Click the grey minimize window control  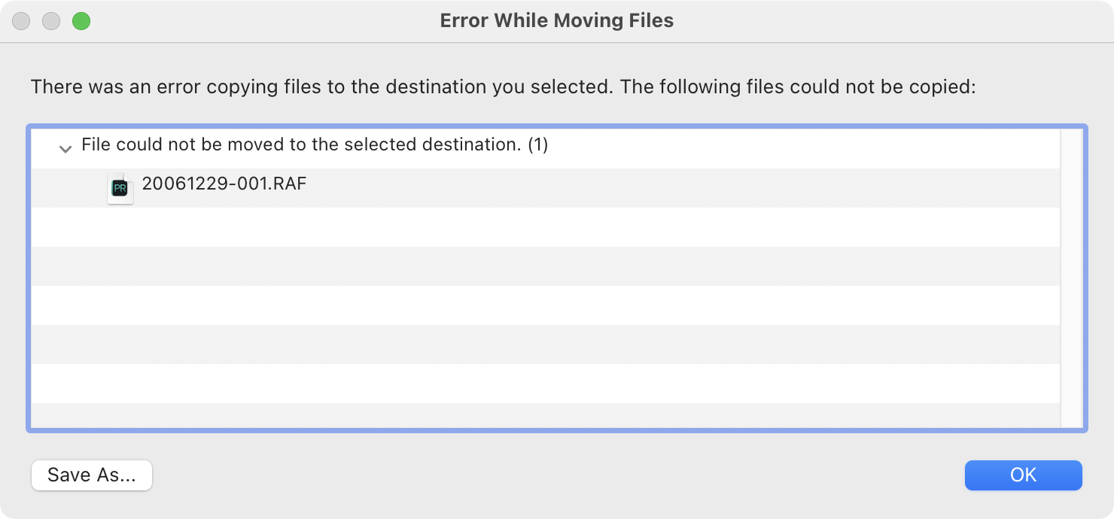(x=51, y=21)
